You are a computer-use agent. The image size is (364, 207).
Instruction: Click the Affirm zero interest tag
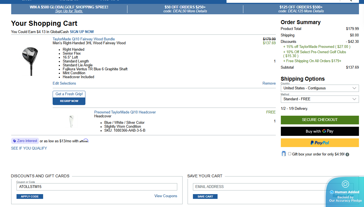[x=25, y=141]
